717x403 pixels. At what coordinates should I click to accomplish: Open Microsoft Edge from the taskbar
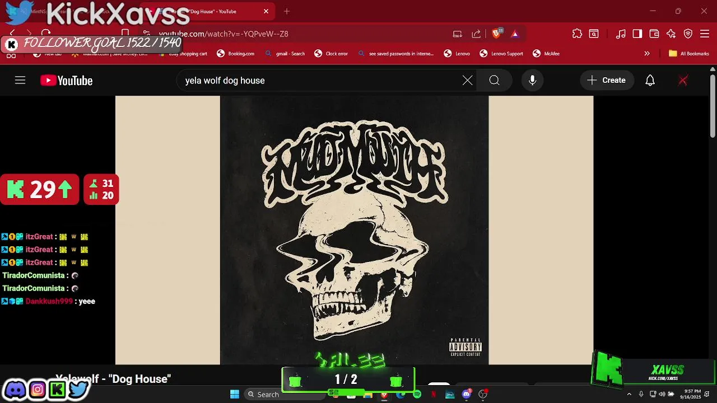pyautogui.click(x=401, y=395)
